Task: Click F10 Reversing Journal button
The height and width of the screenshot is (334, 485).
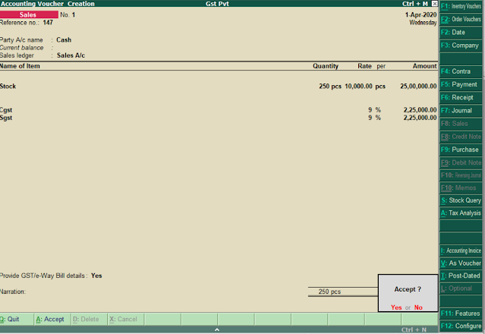Action: click(461, 175)
